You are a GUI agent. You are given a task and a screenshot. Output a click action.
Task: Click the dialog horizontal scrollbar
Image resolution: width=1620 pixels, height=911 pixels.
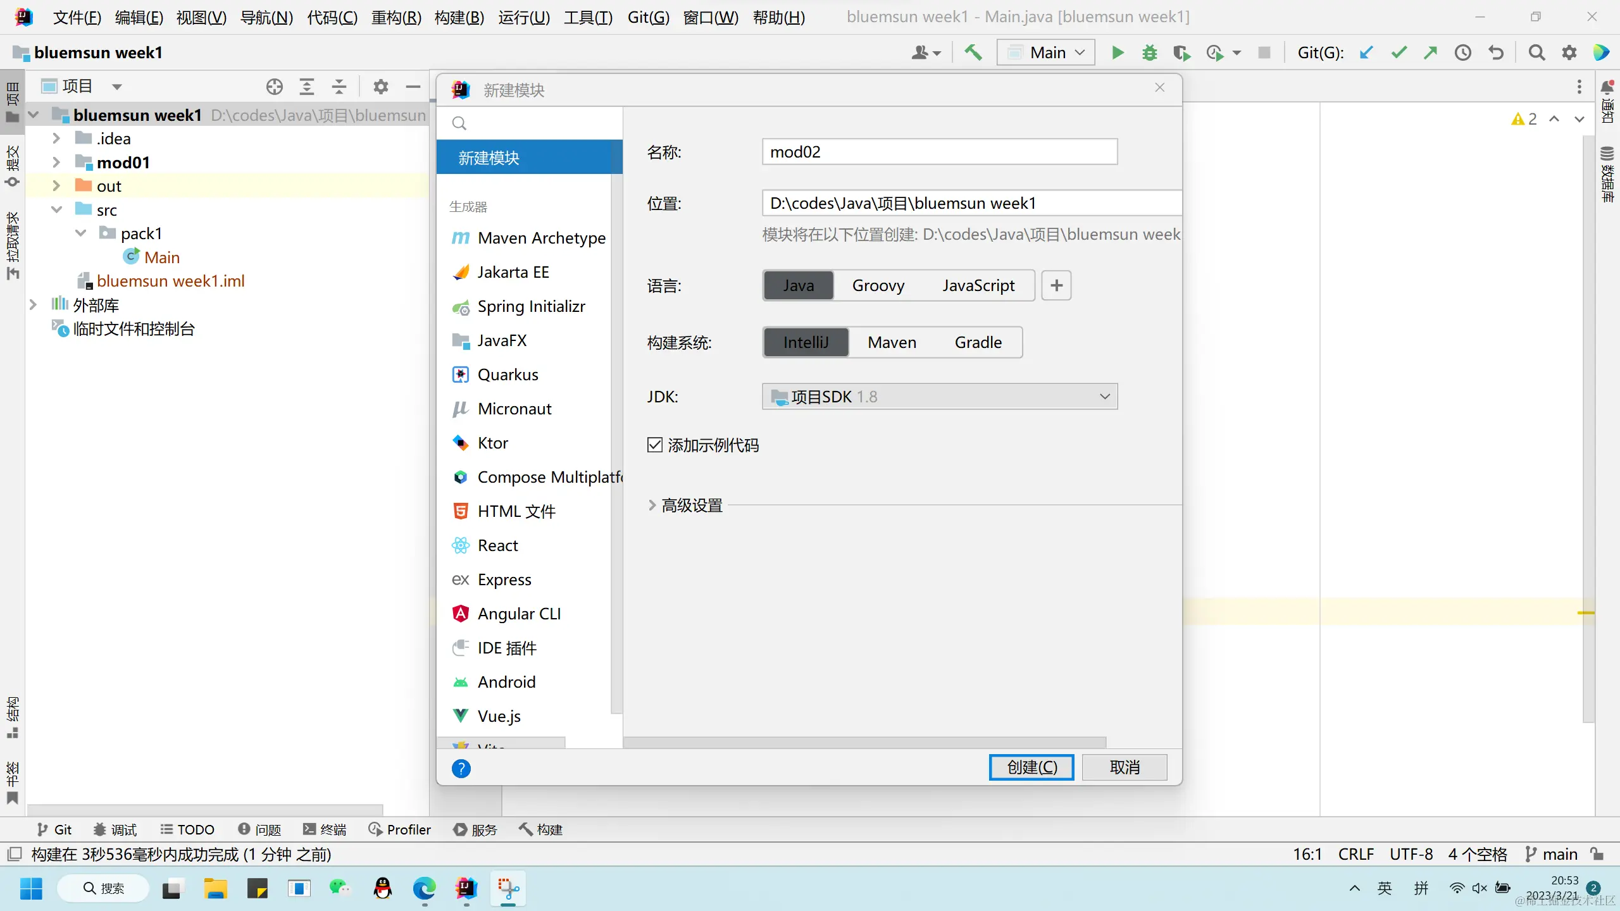[864, 741]
